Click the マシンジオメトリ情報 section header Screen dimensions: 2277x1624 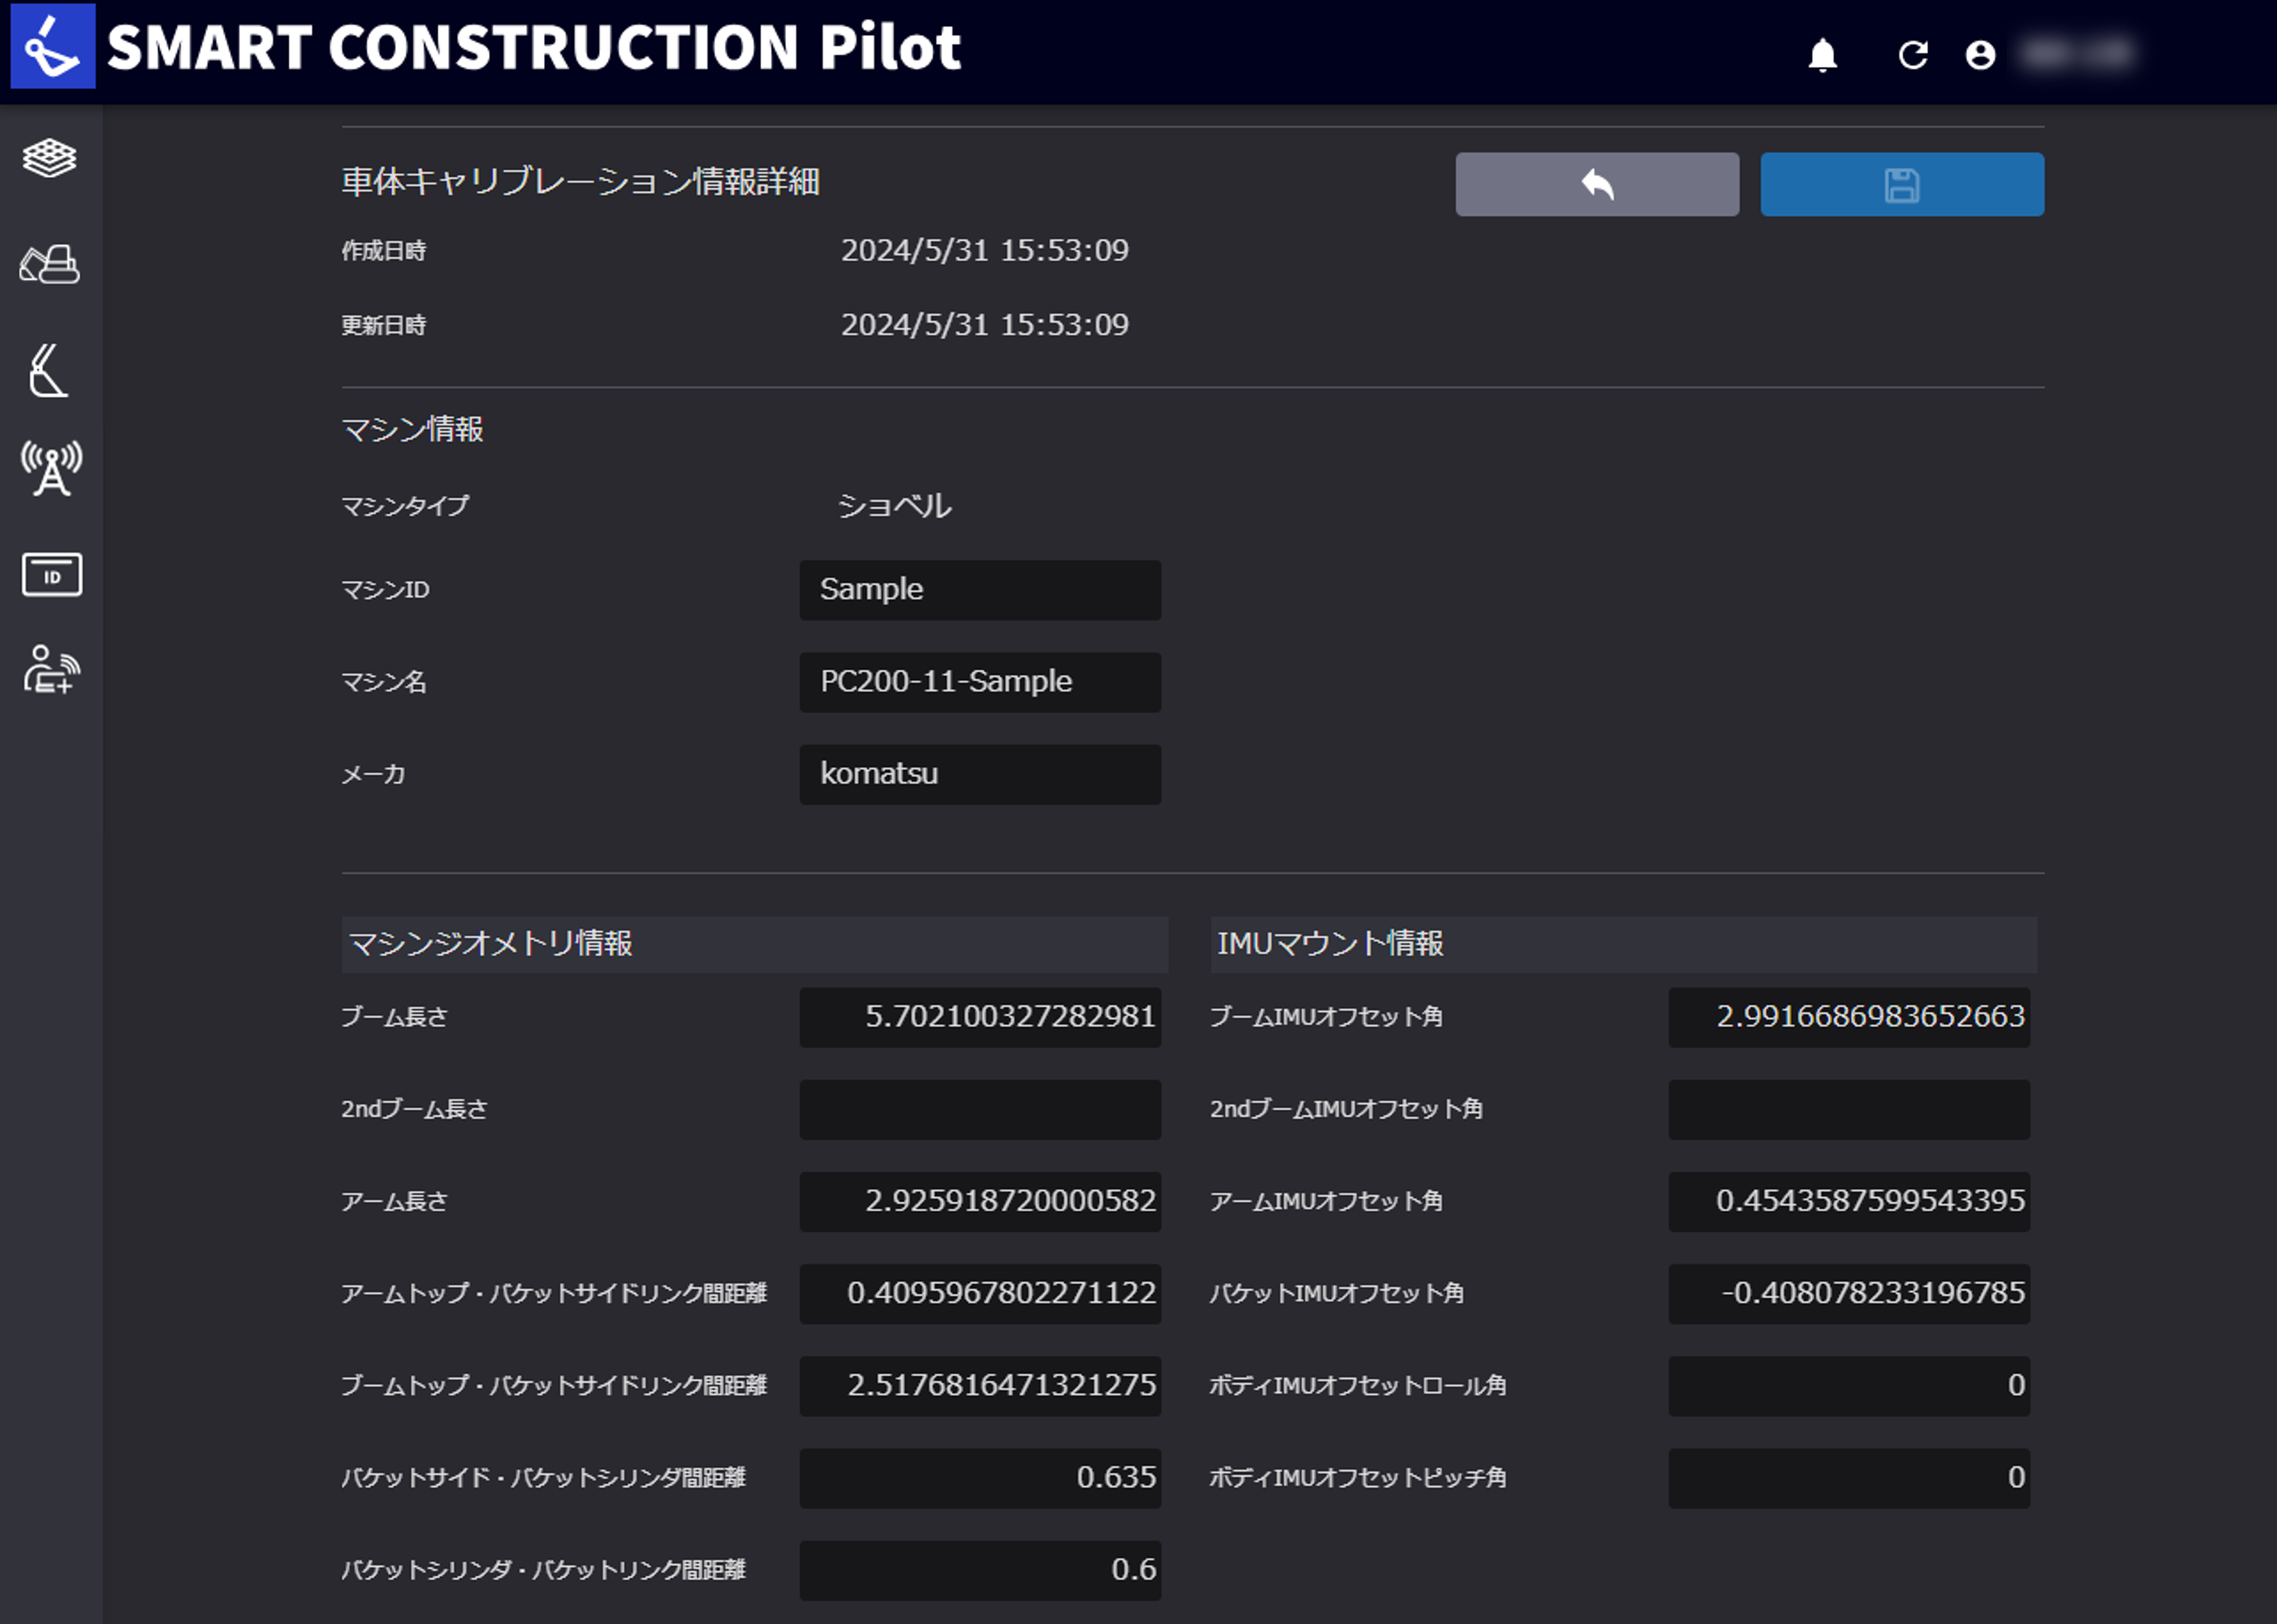point(755,944)
